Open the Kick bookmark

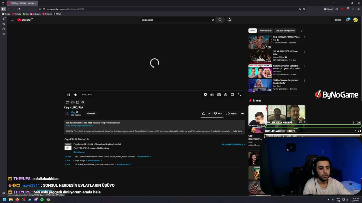26,14
